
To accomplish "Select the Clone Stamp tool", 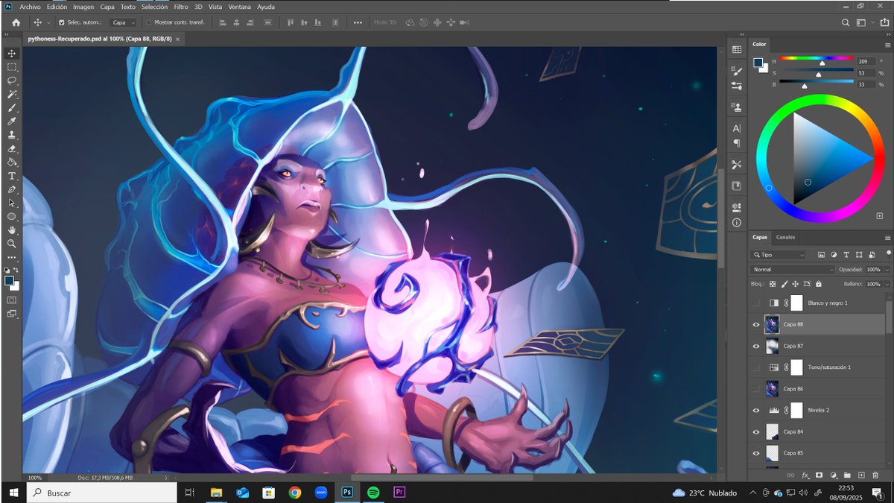I will coord(12,135).
